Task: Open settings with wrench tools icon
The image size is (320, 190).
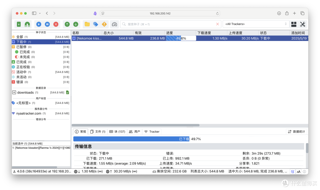Action: [303, 24]
